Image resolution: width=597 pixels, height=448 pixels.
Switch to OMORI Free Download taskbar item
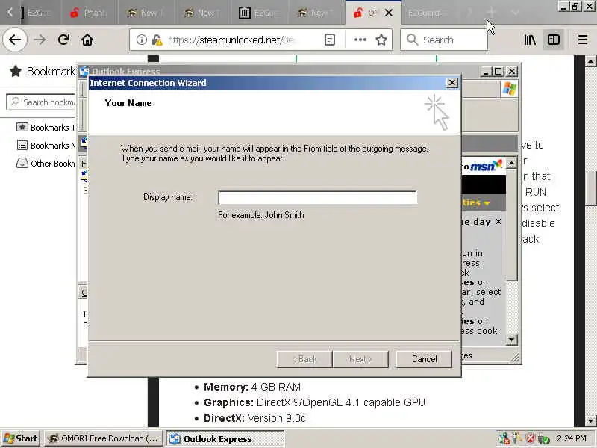(x=104, y=438)
